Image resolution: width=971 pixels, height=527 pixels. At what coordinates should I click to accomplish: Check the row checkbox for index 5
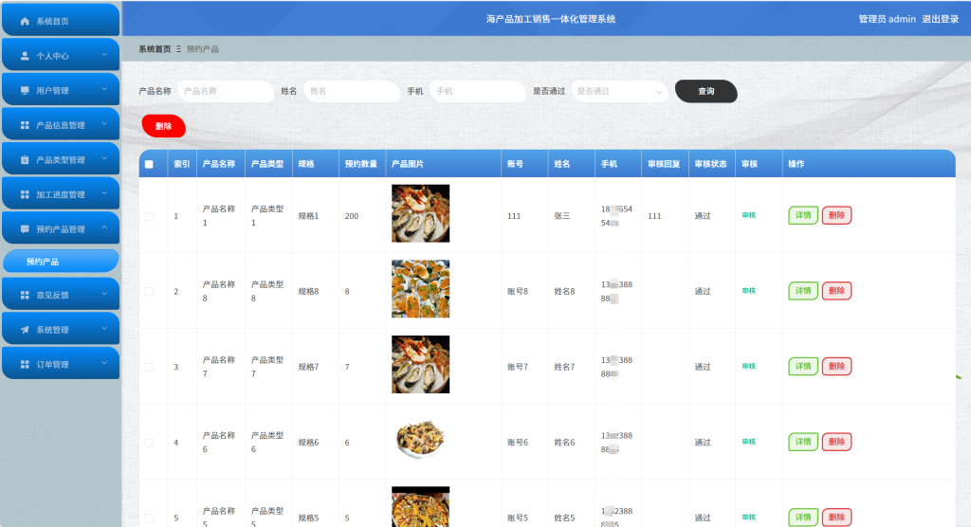click(149, 518)
